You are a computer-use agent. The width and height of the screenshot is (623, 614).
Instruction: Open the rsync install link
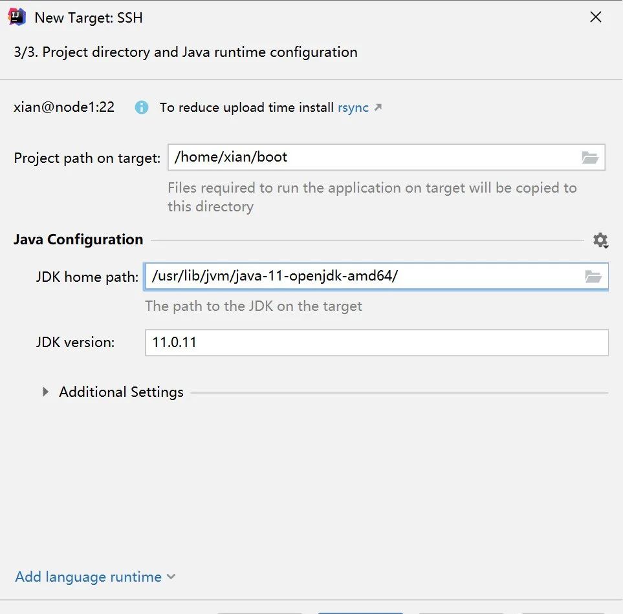pos(353,107)
